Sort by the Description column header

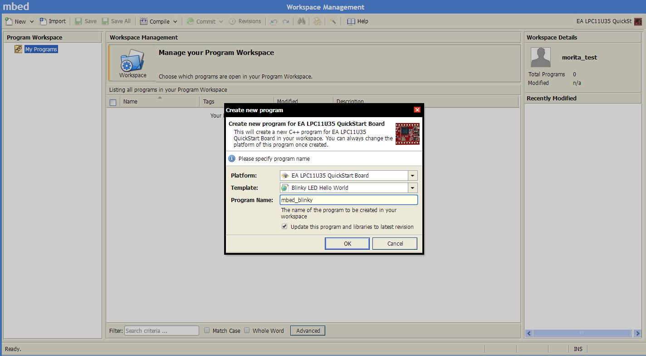(x=426, y=102)
